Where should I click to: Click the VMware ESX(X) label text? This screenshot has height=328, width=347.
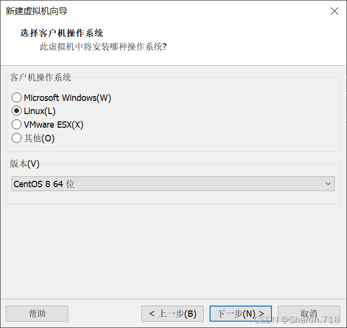[x=54, y=125]
